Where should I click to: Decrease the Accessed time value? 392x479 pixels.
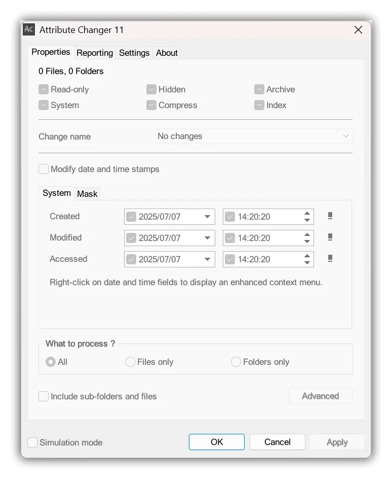click(307, 263)
